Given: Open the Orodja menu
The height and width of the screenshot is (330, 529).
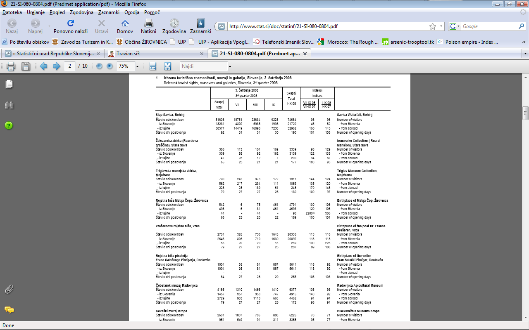Looking at the screenshot, I should [x=131, y=12].
